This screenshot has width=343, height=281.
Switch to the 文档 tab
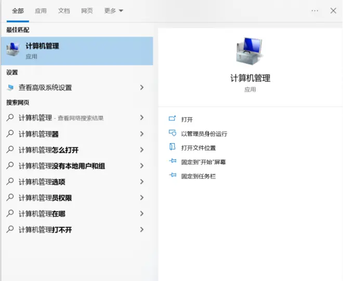coord(64,11)
